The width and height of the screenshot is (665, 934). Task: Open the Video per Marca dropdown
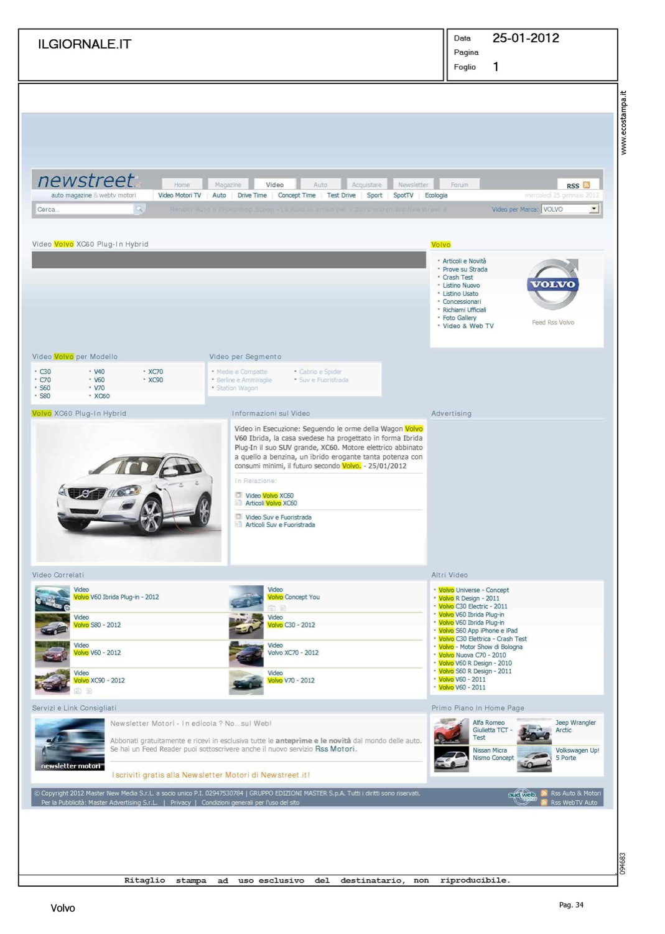click(594, 209)
